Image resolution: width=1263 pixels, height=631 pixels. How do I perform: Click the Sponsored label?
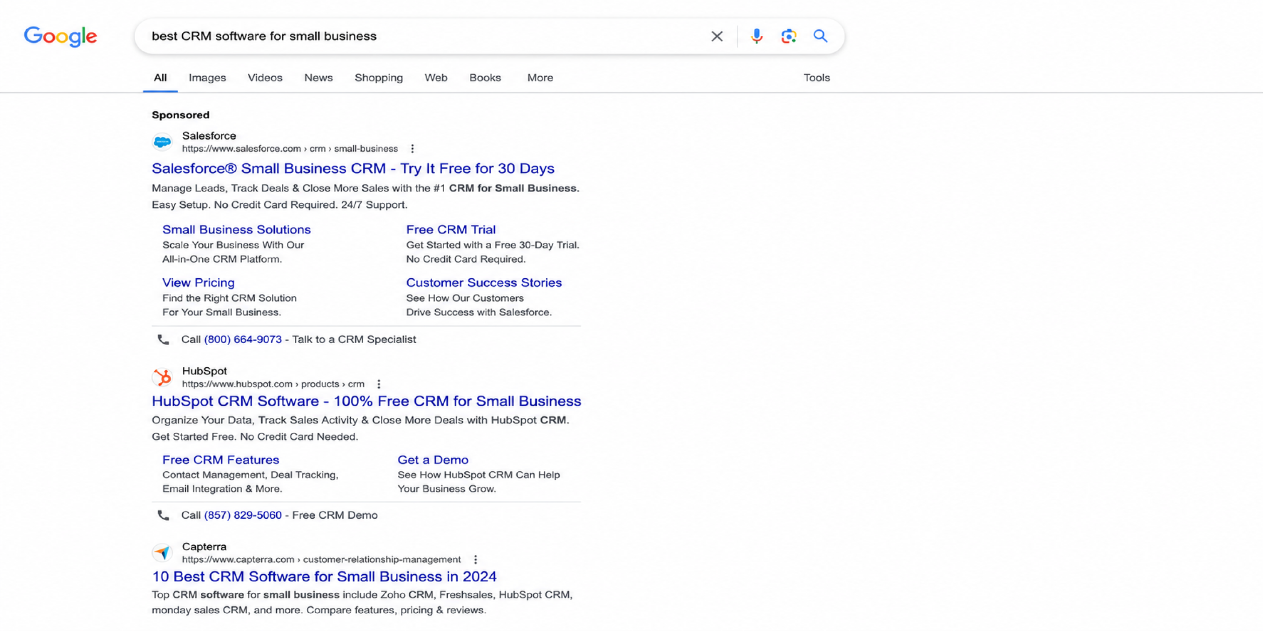pos(180,115)
